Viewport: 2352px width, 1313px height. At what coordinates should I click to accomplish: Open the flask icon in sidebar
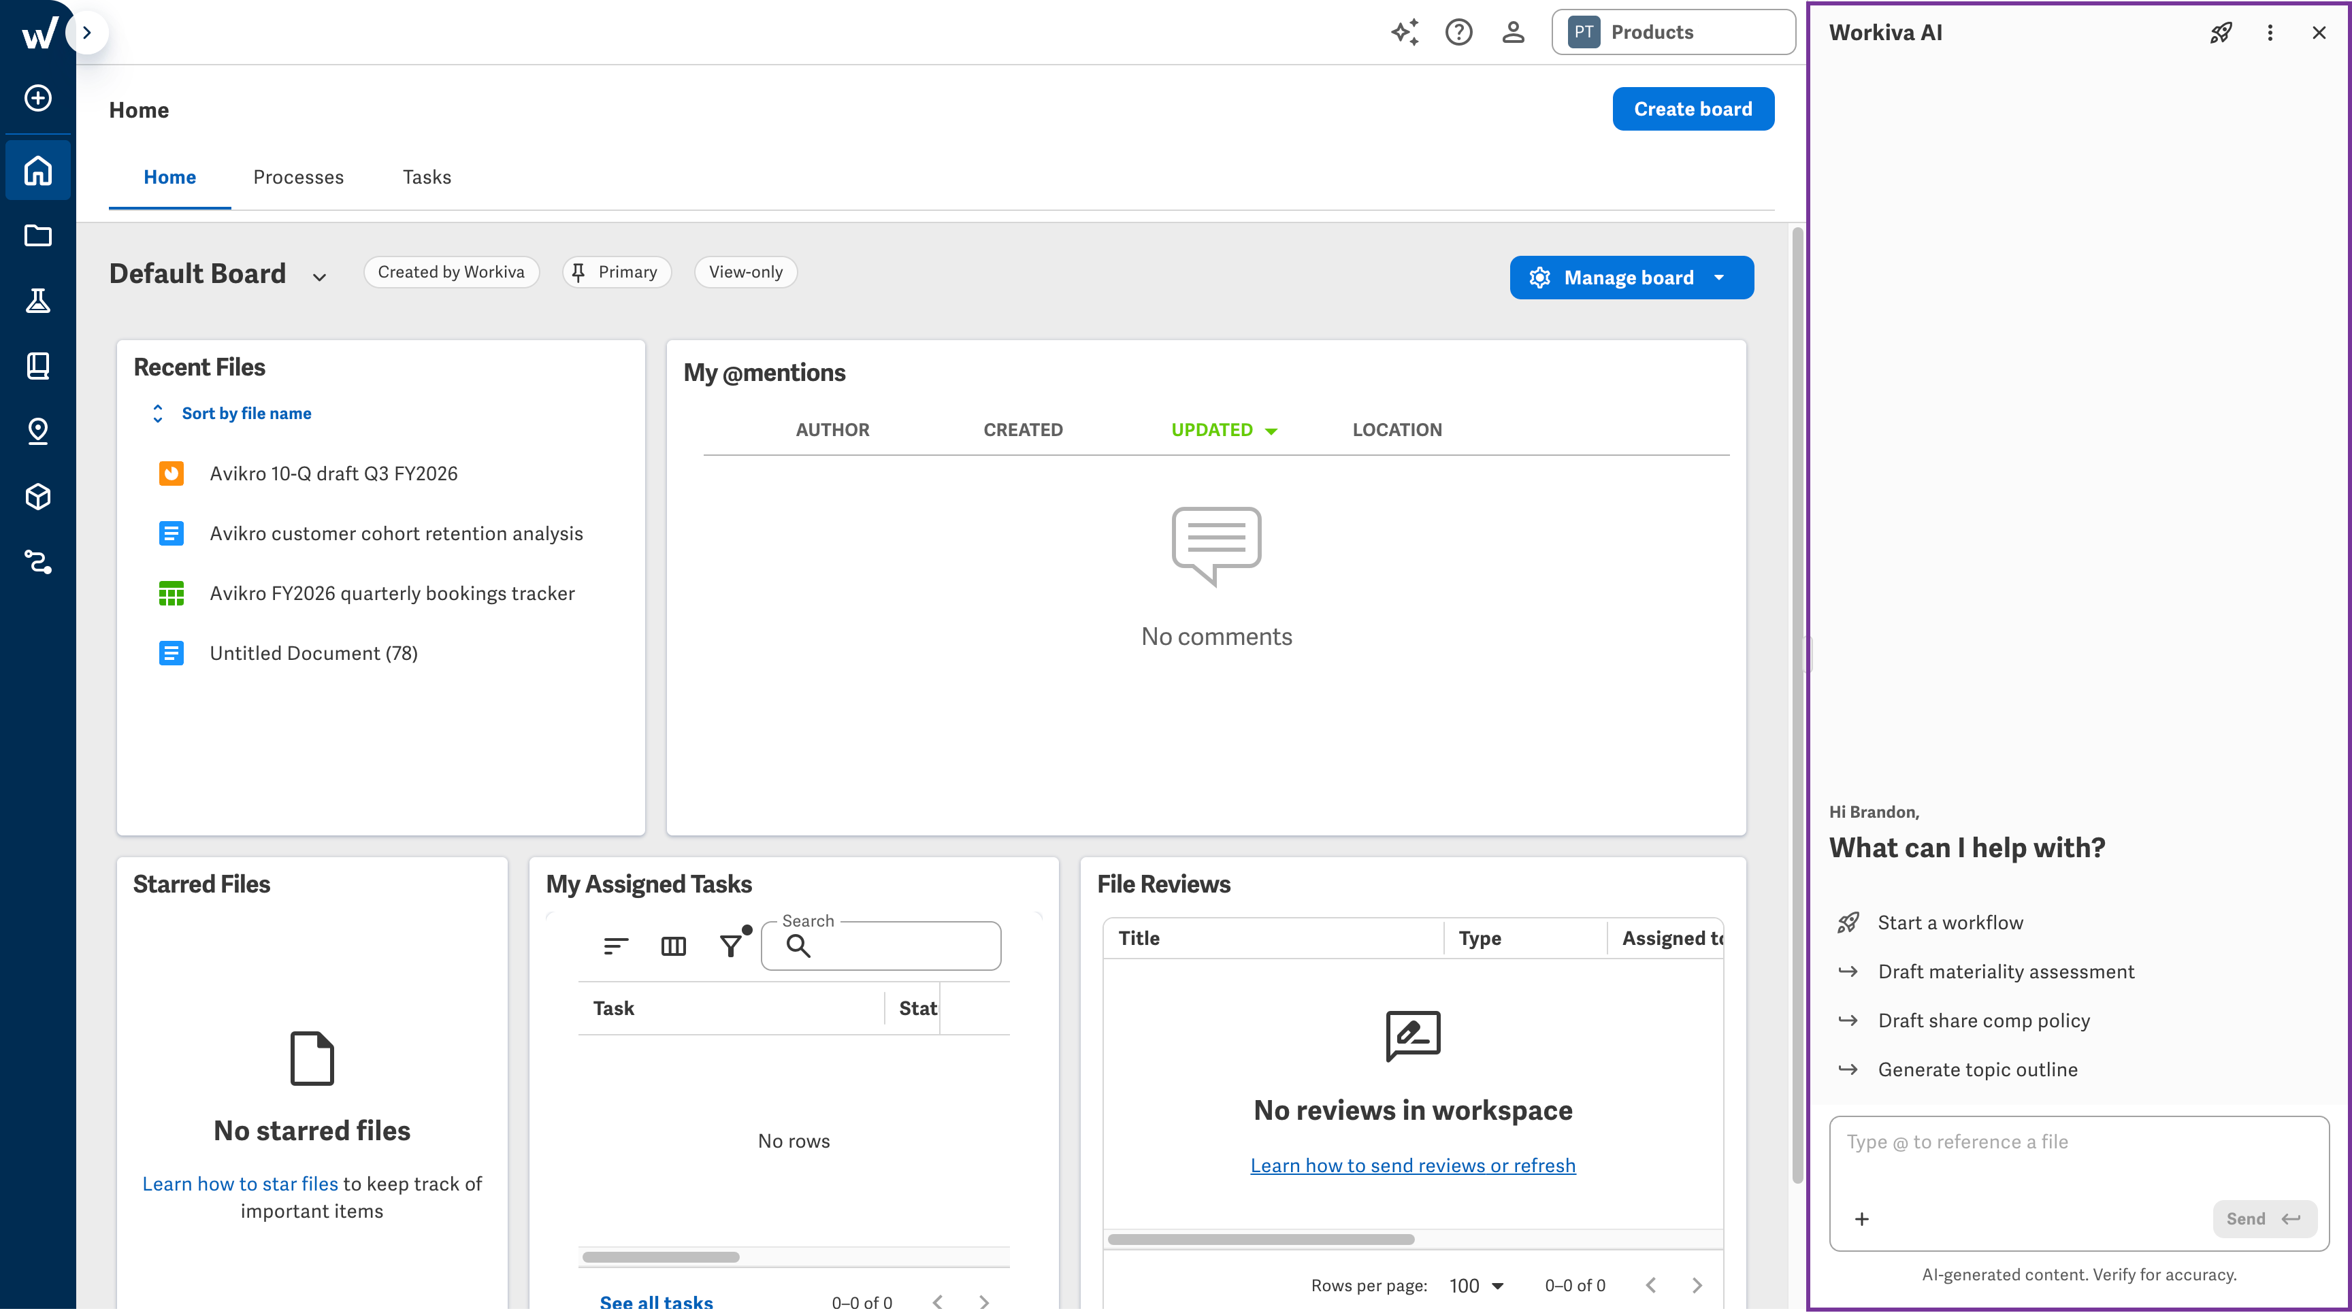(x=38, y=300)
